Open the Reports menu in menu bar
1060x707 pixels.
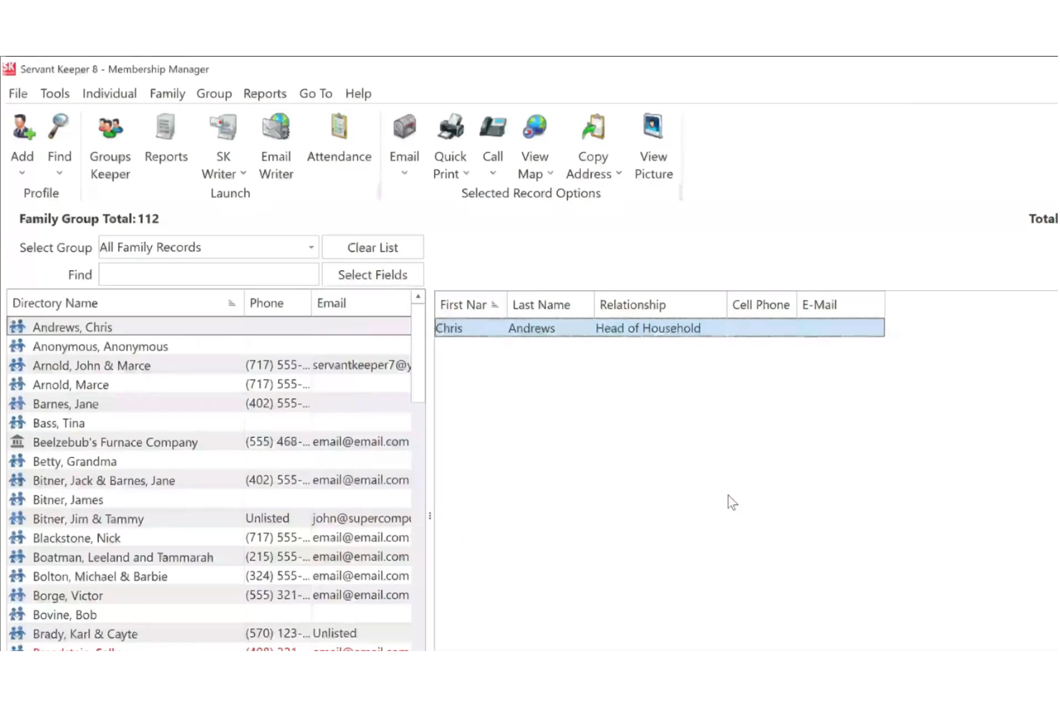coord(265,93)
